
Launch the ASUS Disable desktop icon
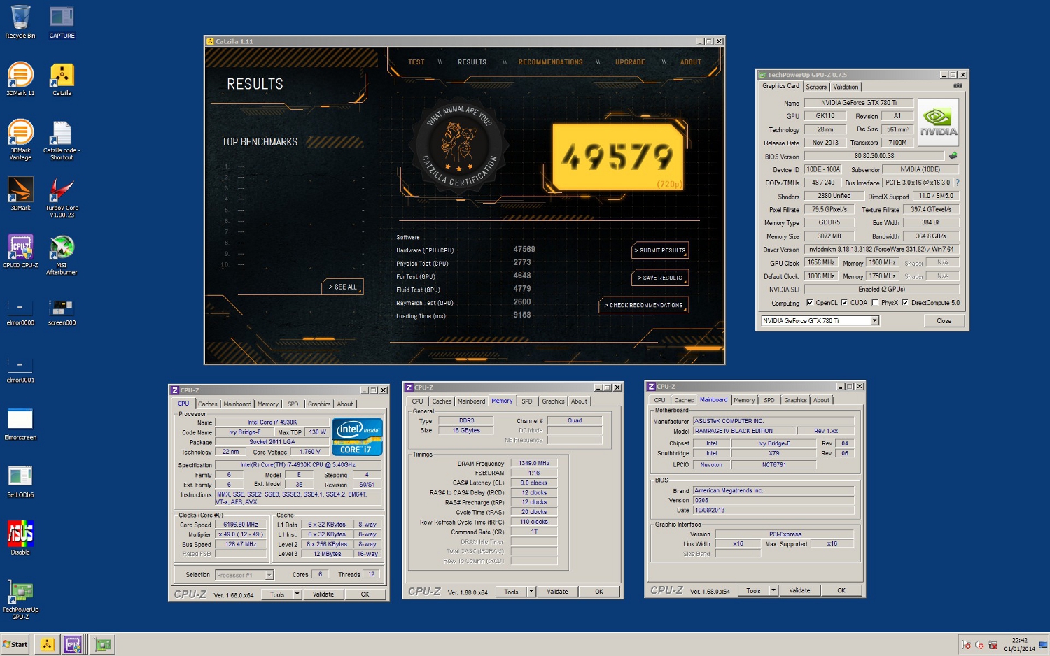pyautogui.click(x=20, y=539)
